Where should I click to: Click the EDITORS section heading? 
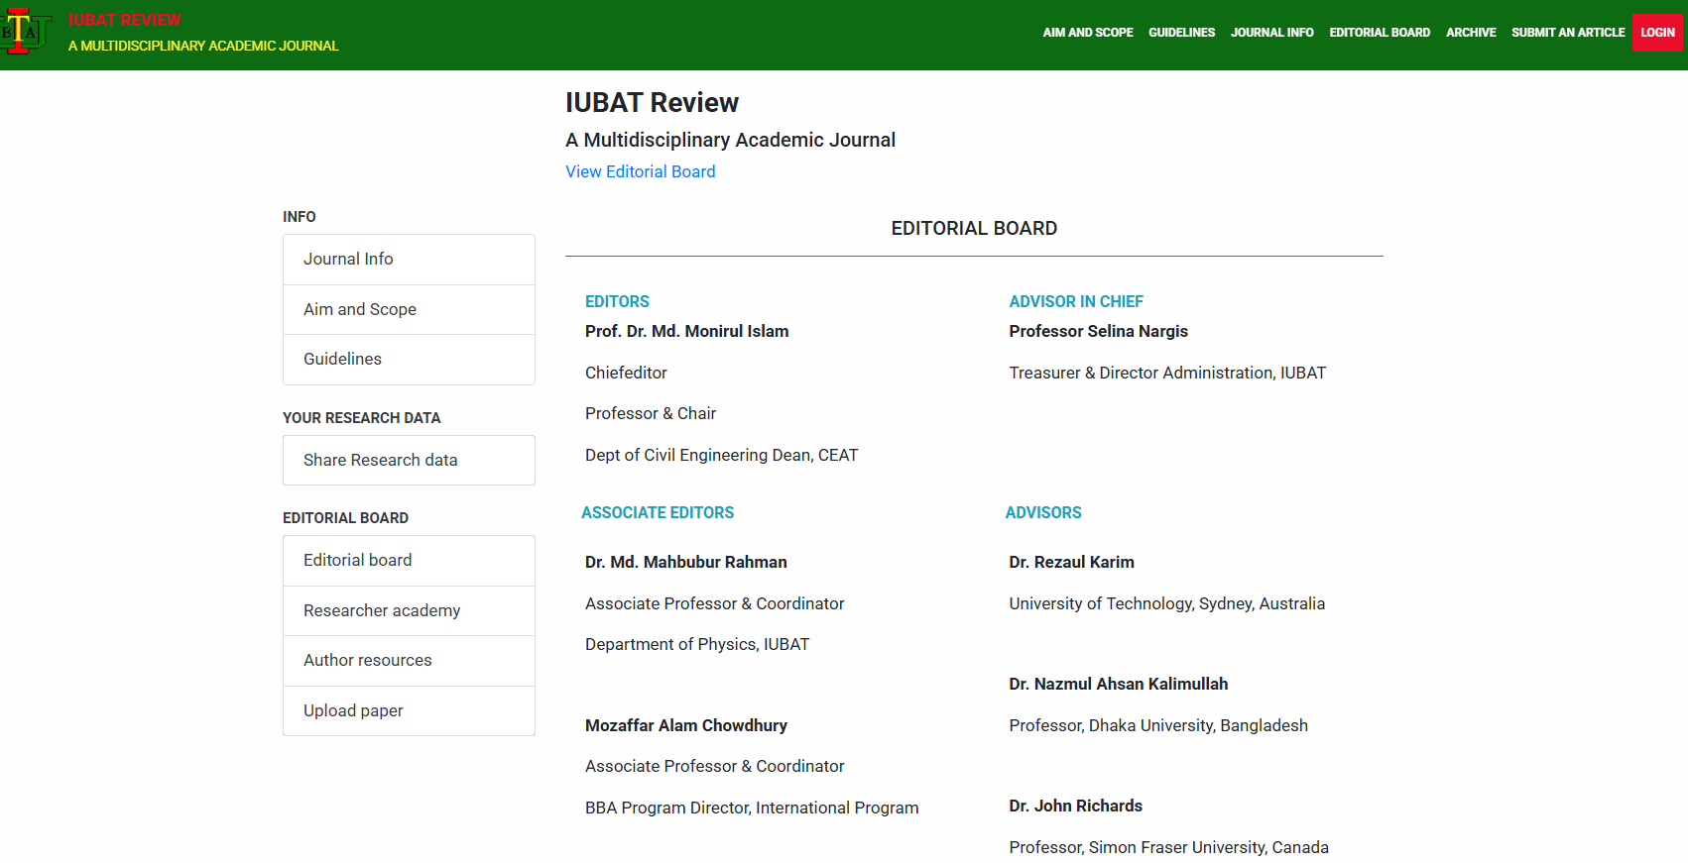(617, 301)
